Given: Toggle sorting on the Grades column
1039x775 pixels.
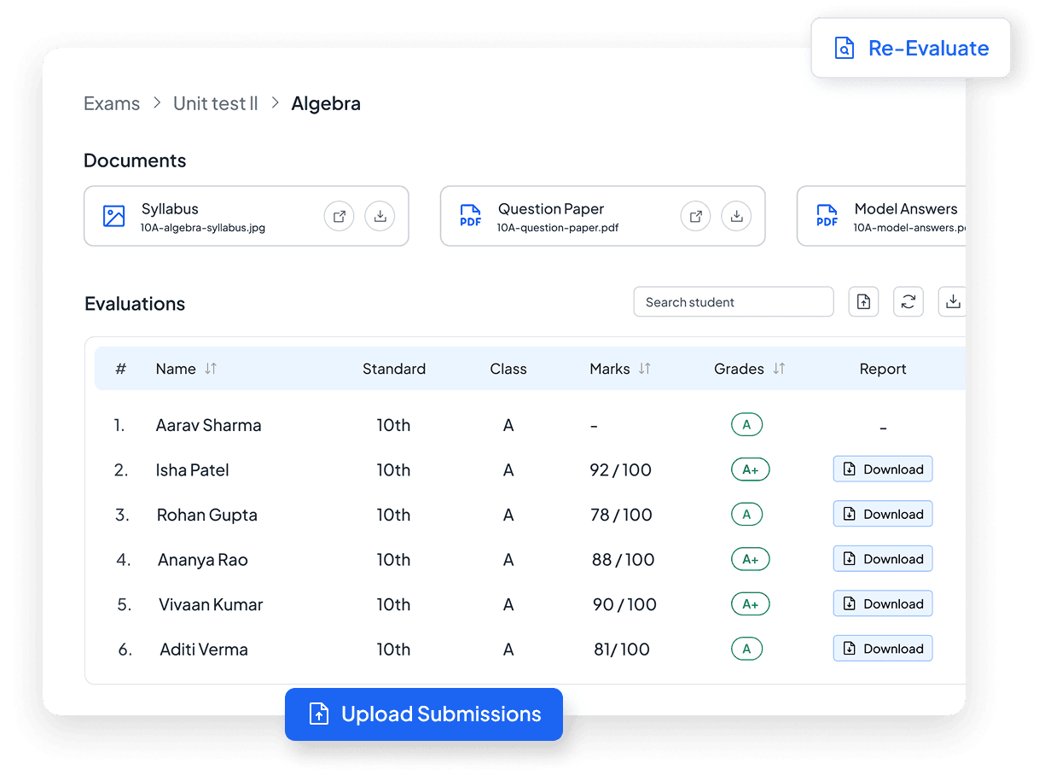Looking at the screenshot, I should click(779, 369).
